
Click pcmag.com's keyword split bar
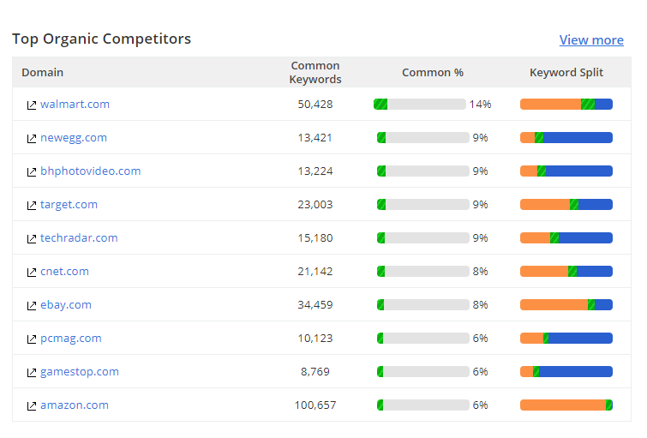point(566,338)
